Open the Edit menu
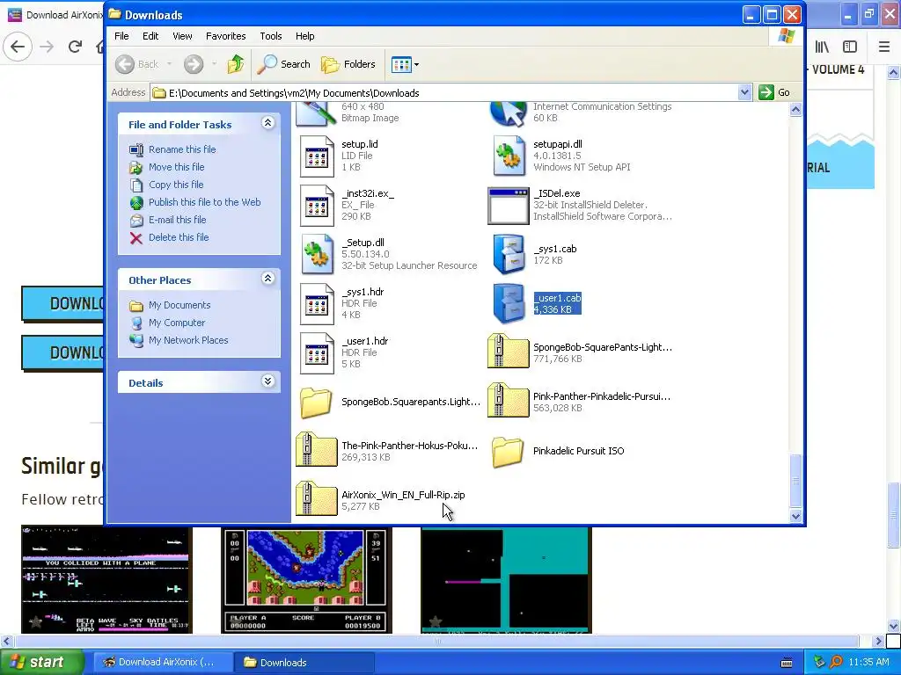Screen dimensions: 901x675 click(150, 36)
